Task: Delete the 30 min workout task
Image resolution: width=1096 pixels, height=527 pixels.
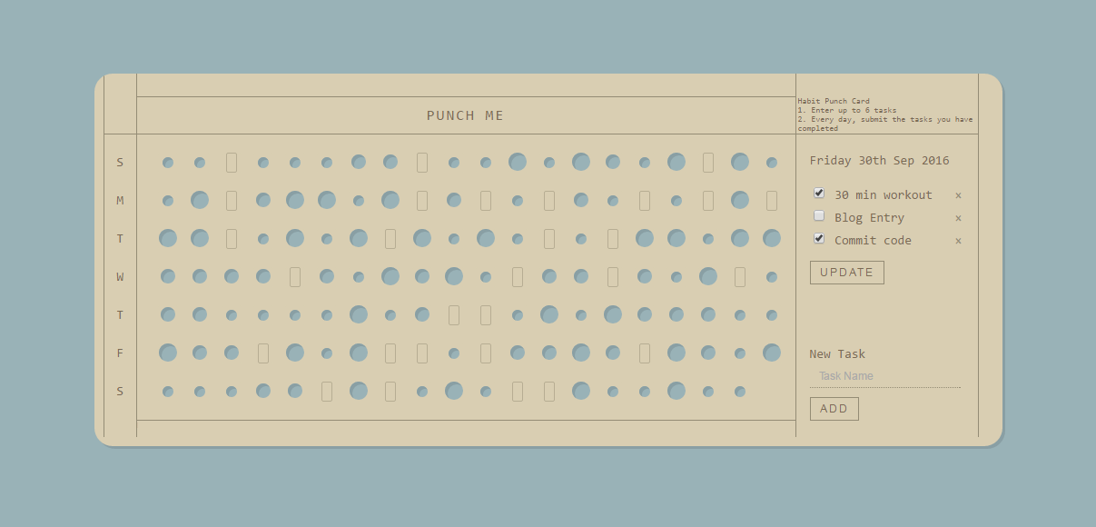Action: 958,195
